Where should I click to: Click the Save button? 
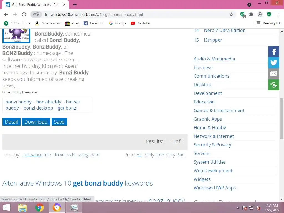(x=59, y=122)
